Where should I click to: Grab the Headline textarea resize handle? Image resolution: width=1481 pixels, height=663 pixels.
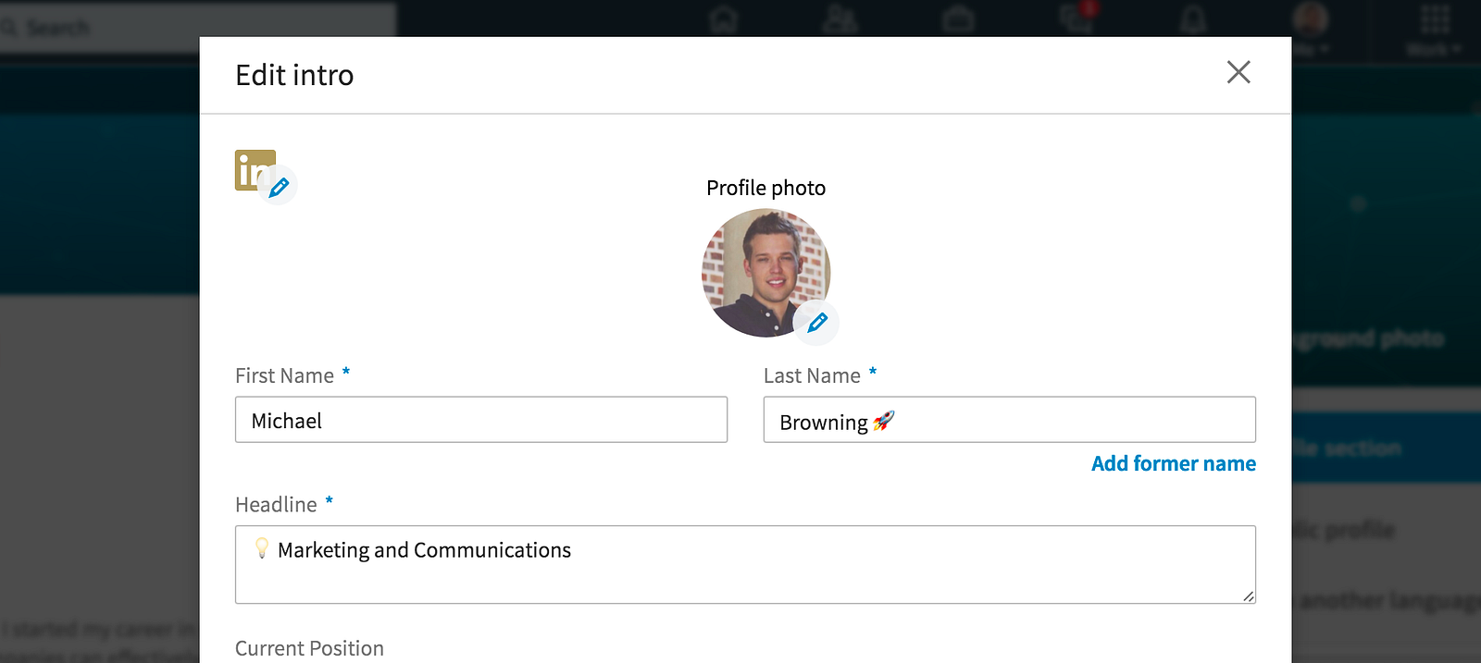point(1249,596)
